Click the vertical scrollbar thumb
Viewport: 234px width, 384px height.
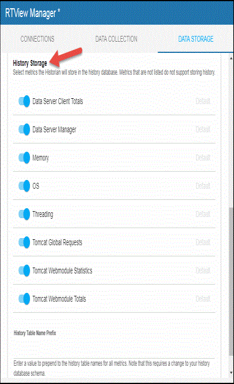(231, 282)
